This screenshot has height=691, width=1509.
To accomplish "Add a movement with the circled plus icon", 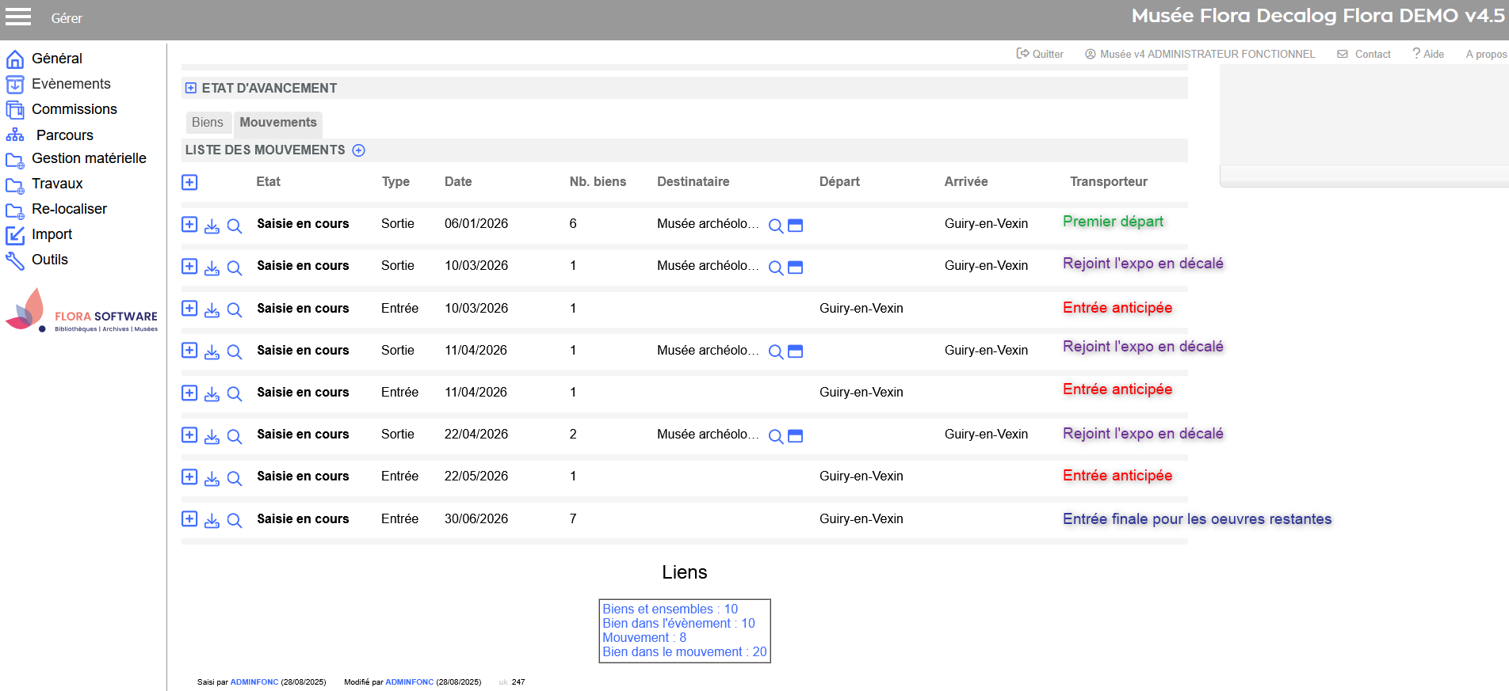I will tap(359, 150).
